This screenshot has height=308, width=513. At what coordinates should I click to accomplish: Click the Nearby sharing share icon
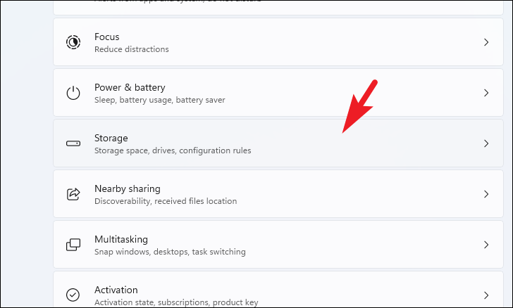(x=73, y=194)
